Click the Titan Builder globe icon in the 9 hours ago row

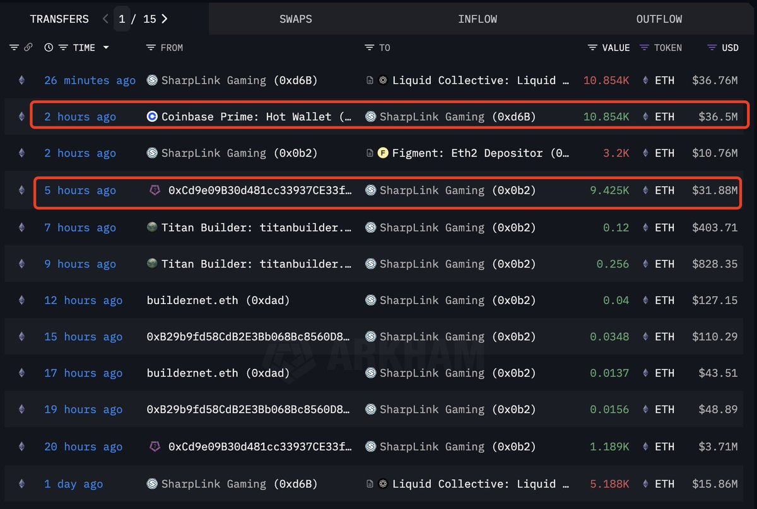tap(152, 264)
